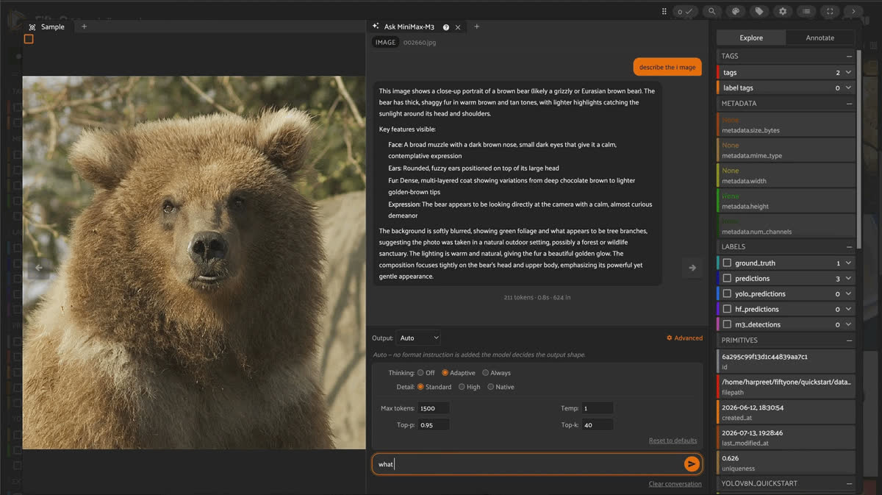This screenshot has width=882, height=495.
Task: Expand the ground_truth row chevron
Action: (848, 263)
